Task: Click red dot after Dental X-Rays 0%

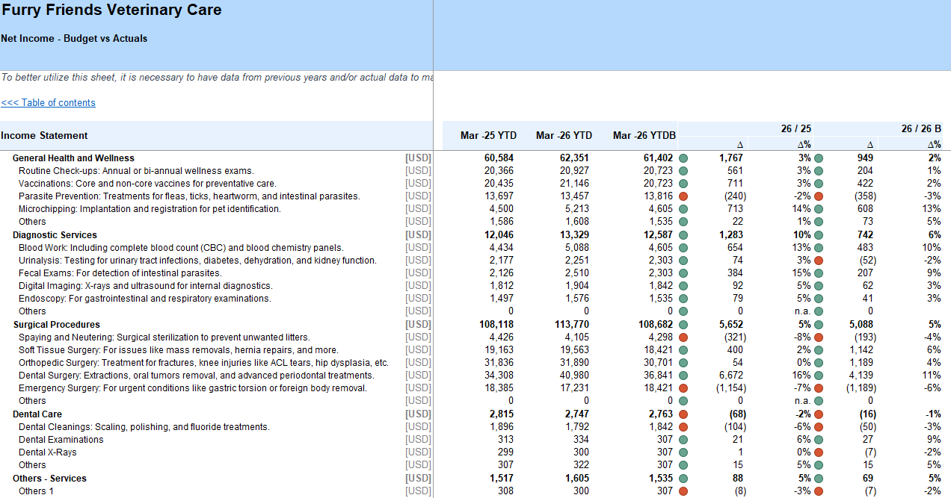Action: [819, 452]
